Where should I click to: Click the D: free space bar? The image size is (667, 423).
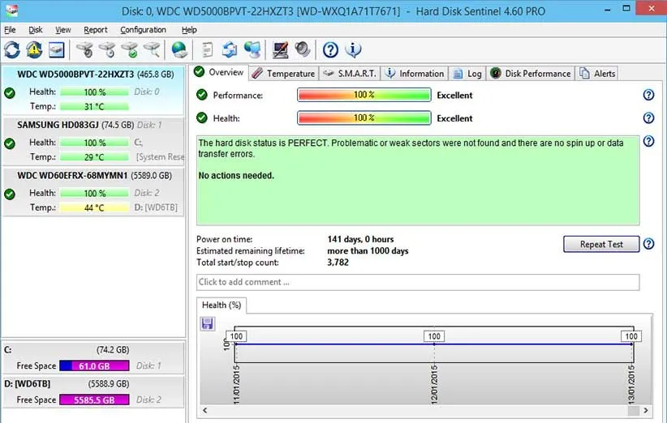coord(94,399)
